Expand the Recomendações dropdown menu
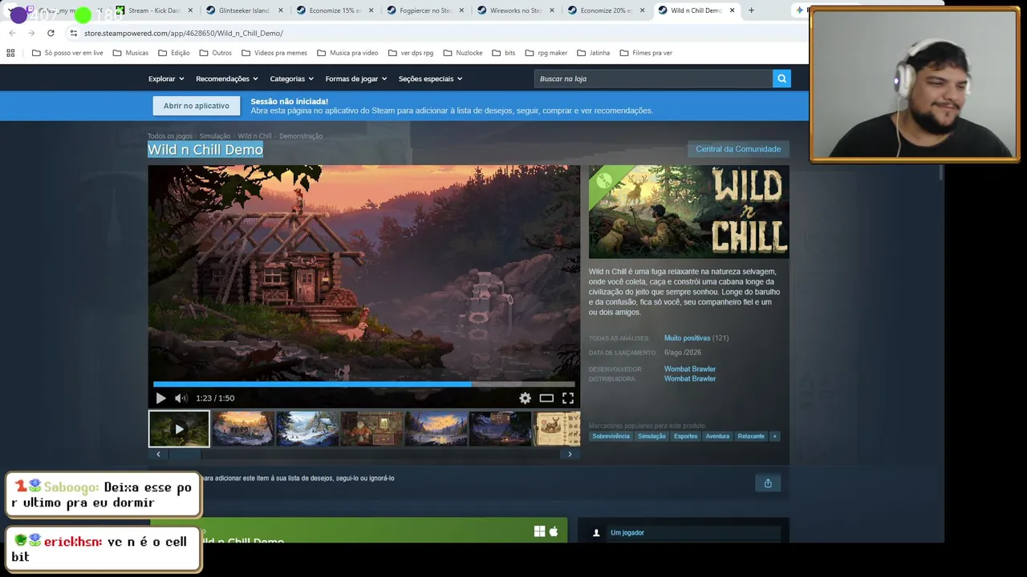1027x577 pixels. [227, 79]
